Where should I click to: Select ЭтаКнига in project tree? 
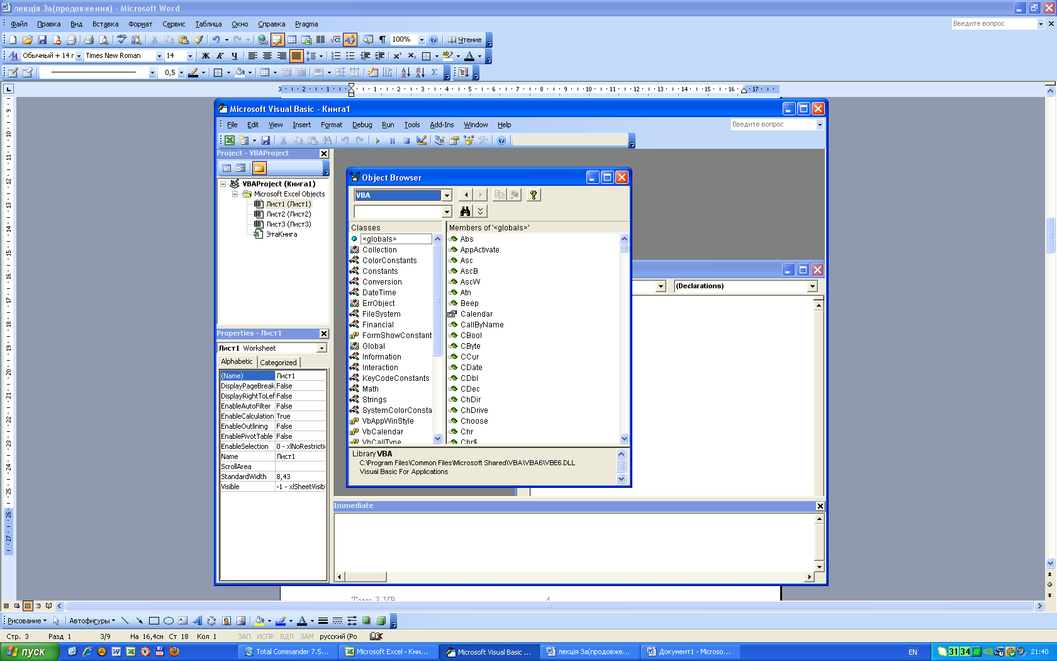click(x=281, y=234)
